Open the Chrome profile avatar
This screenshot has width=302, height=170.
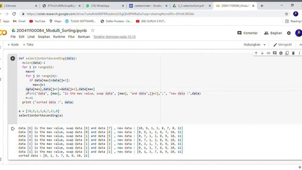point(296,14)
